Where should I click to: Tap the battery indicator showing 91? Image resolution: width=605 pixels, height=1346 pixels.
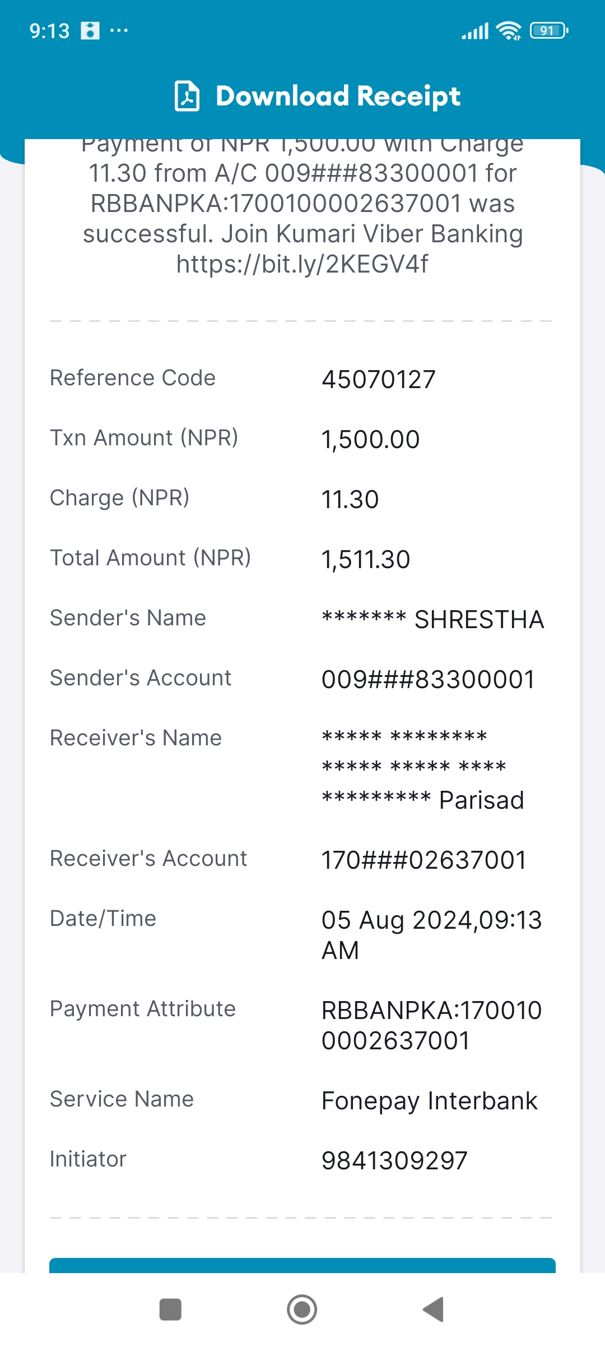point(549,31)
